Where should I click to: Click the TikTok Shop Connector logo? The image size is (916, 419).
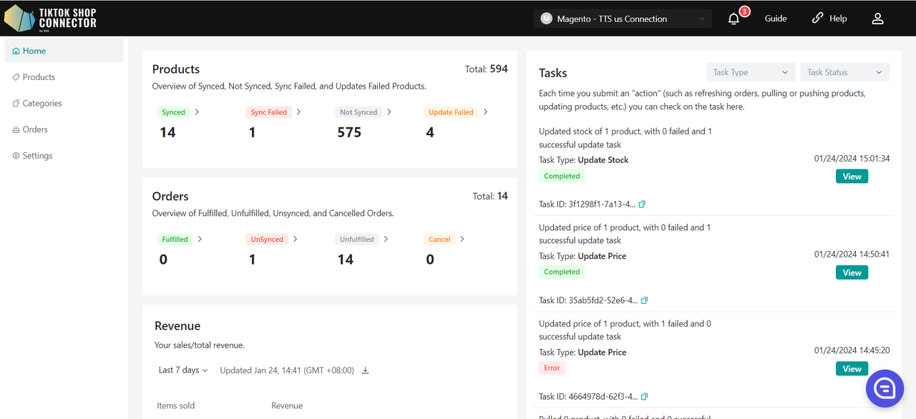point(50,19)
